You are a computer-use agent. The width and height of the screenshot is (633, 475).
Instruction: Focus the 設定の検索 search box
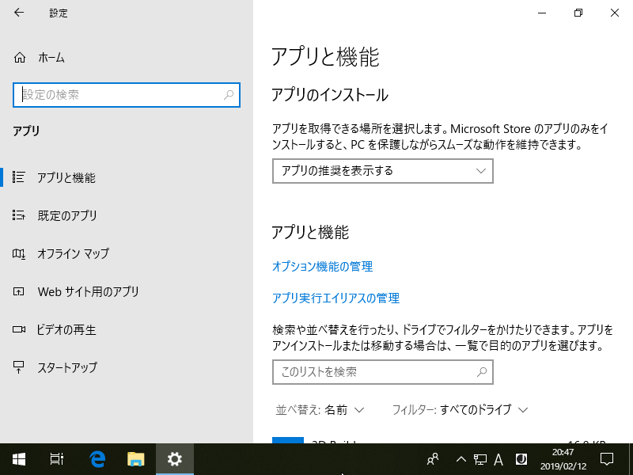(x=127, y=95)
